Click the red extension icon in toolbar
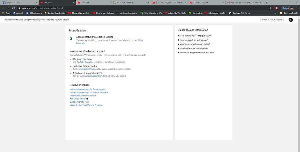Screen dimensions: 300x152 pos(276,8)
